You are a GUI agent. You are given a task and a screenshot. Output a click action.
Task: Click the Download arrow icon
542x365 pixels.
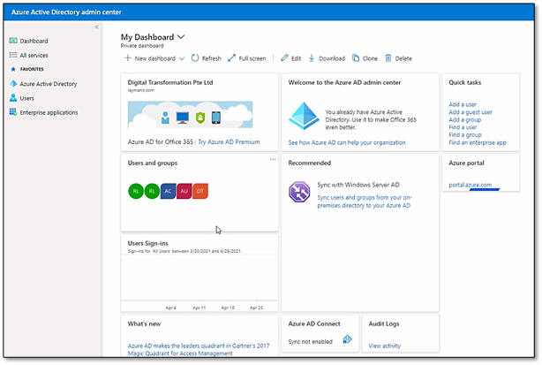click(312, 57)
